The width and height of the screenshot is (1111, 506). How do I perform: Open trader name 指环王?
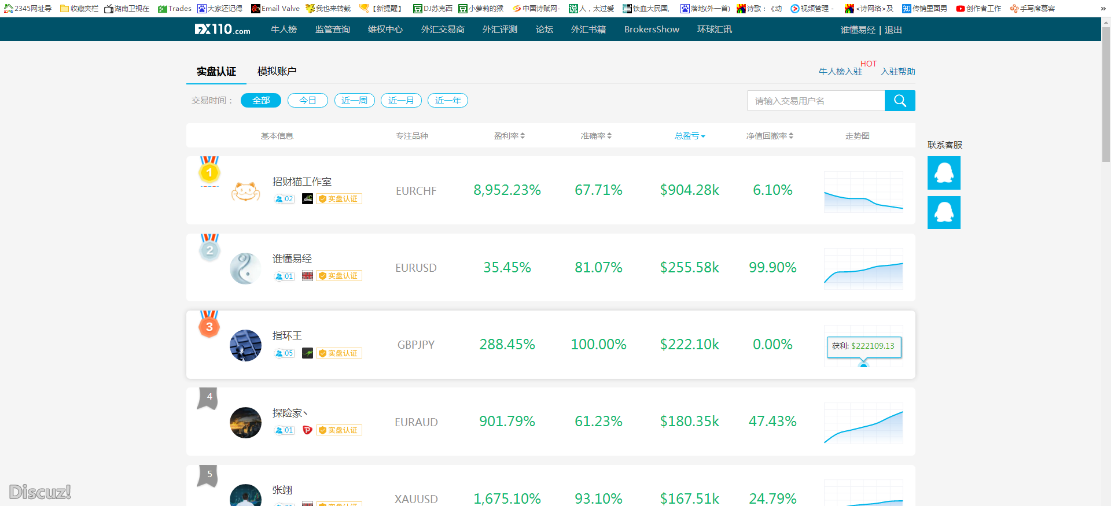287,336
